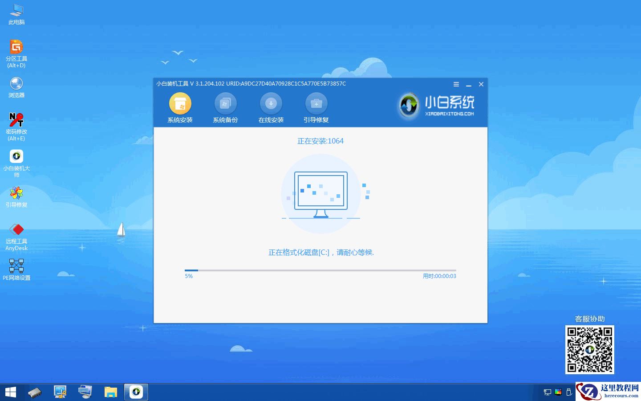The width and height of the screenshot is (641, 401).
Task: Click the 客服协助 QR code
Action: 589,349
